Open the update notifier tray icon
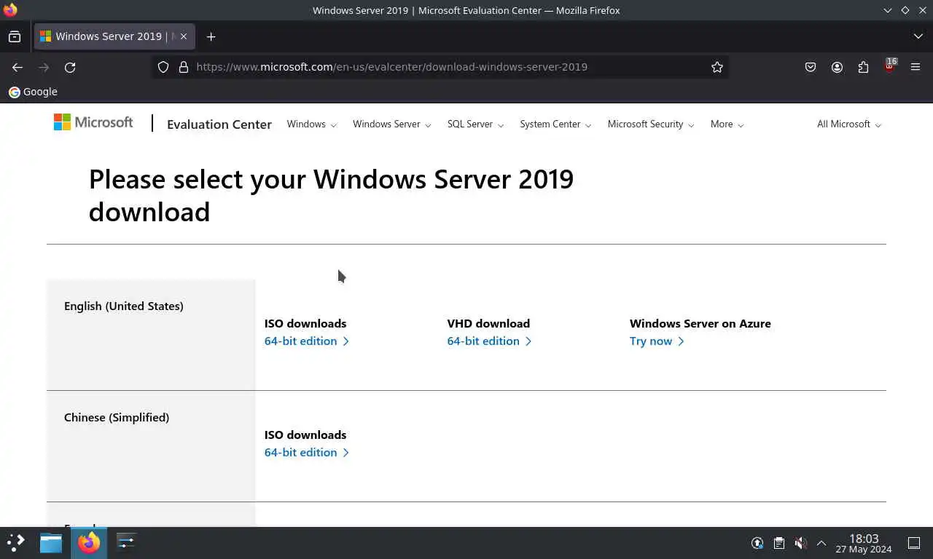933x559 pixels. point(757,543)
